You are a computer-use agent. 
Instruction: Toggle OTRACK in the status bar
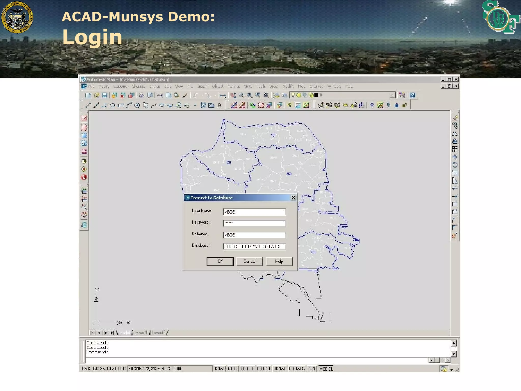click(x=297, y=369)
